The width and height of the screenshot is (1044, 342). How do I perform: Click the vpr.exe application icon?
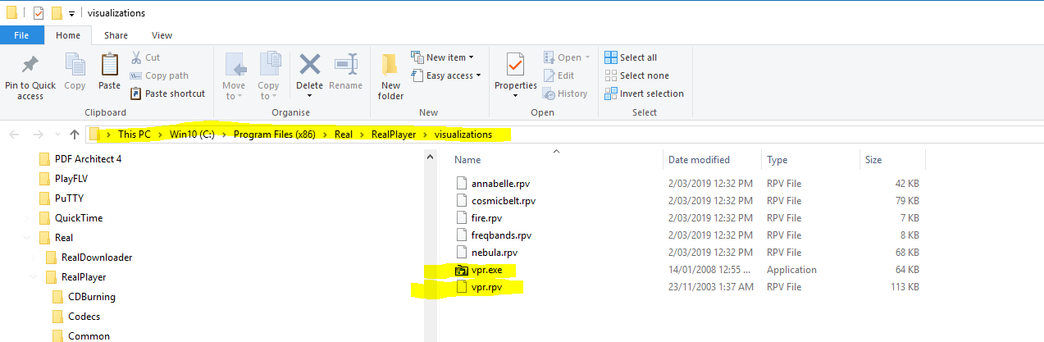pos(461,270)
